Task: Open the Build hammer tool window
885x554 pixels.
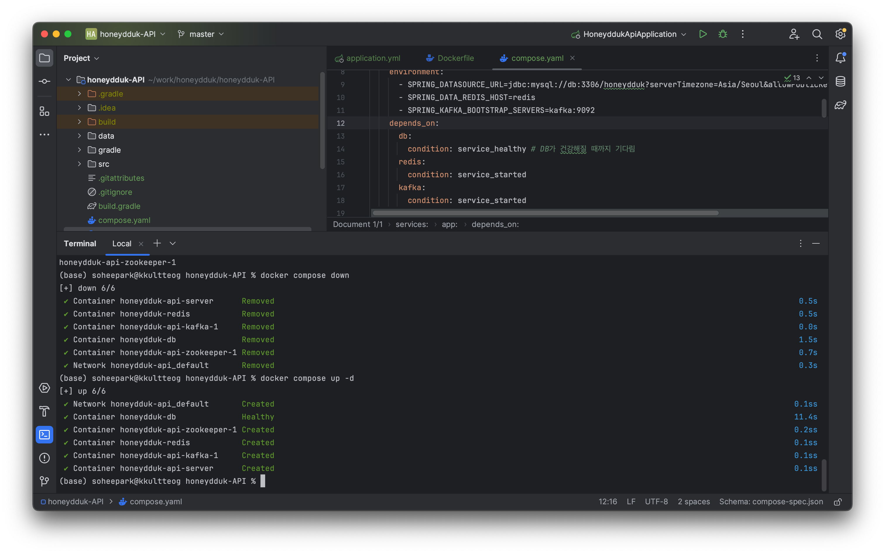Action: (x=44, y=411)
